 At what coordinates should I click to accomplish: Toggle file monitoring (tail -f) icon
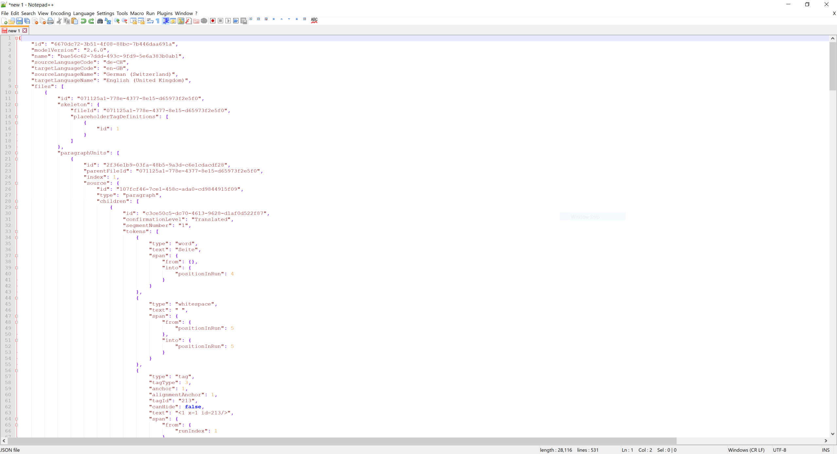point(204,21)
